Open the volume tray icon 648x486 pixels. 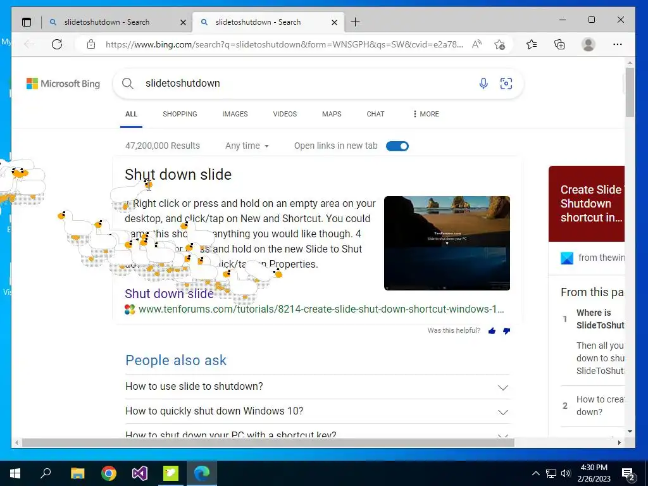click(x=566, y=473)
